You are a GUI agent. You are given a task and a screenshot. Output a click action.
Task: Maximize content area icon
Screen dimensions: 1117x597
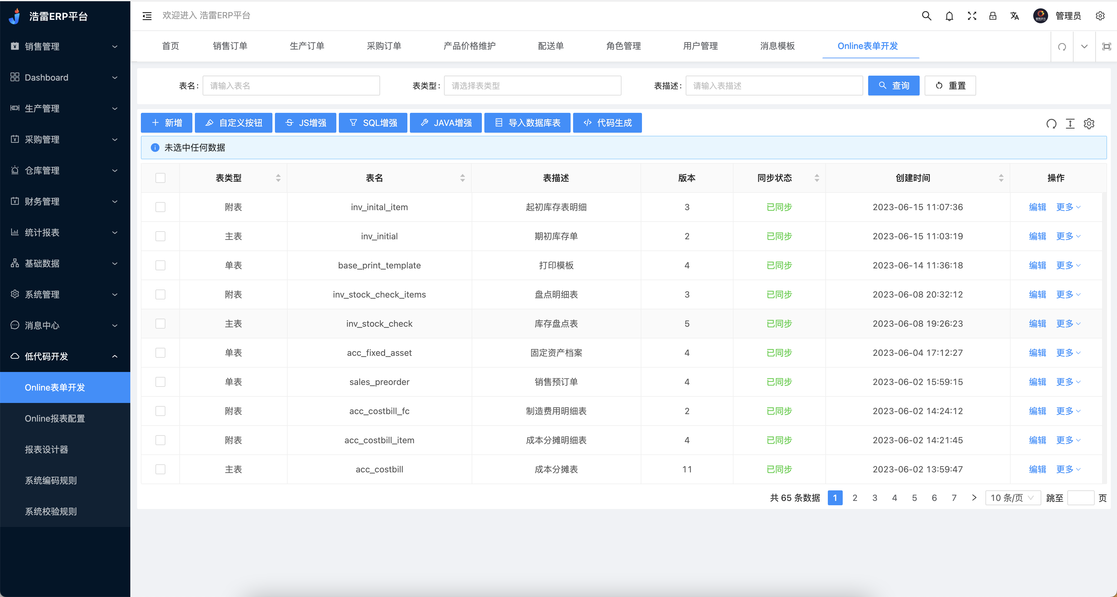[x=1106, y=46]
